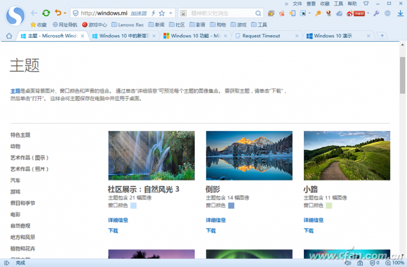The image size is (407, 267).
Task: Click the orange undo closed tab icon
Action: [58, 12]
